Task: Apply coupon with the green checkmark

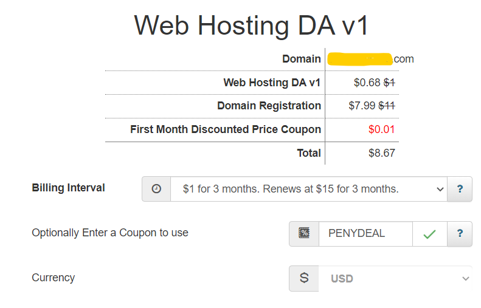Action: [x=429, y=234]
